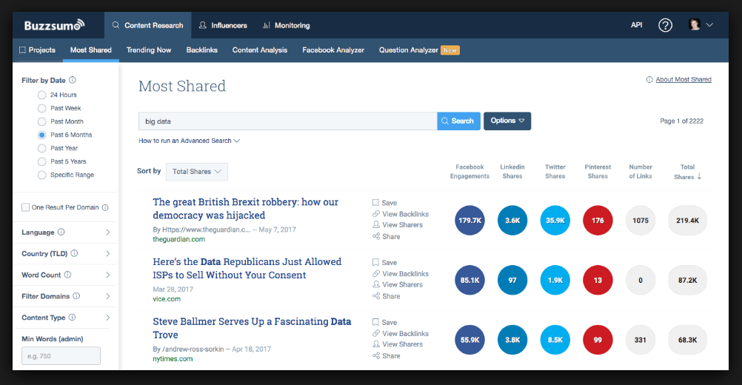Click the Country (TLD) info icon
Viewport: 742px width, 385px height.
[x=74, y=253]
